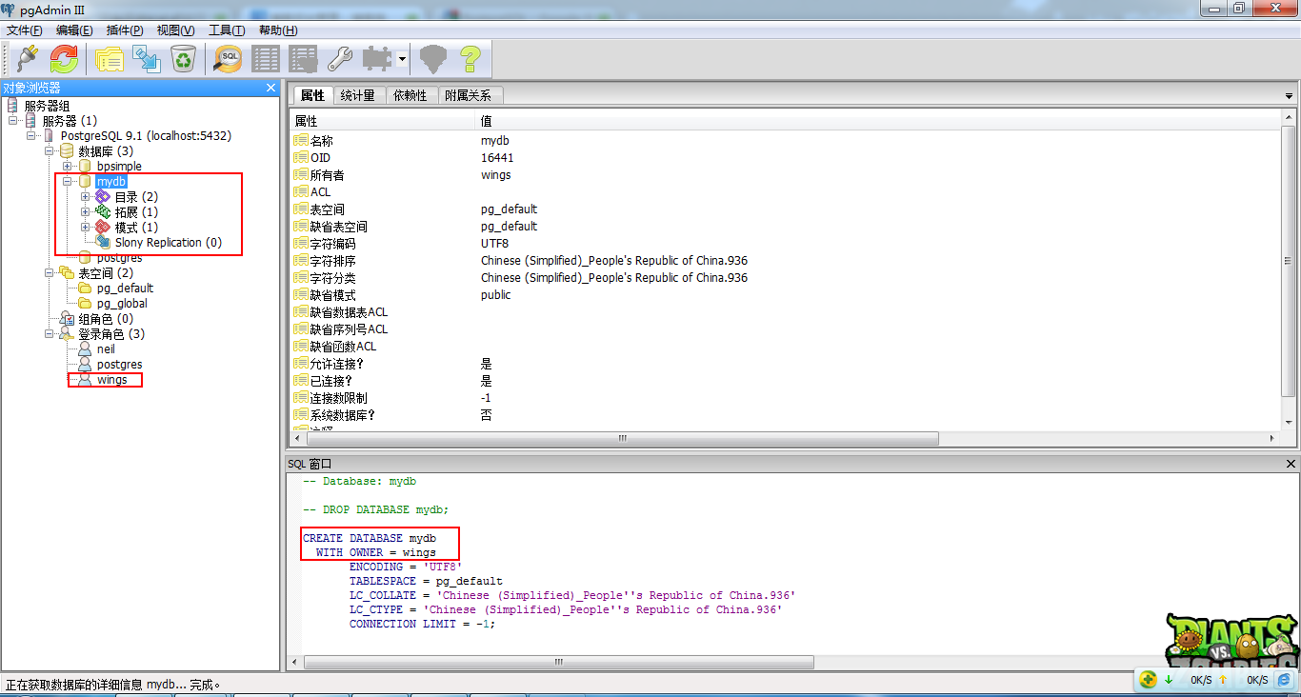Collapse the mydb database node

click(68, 182)
